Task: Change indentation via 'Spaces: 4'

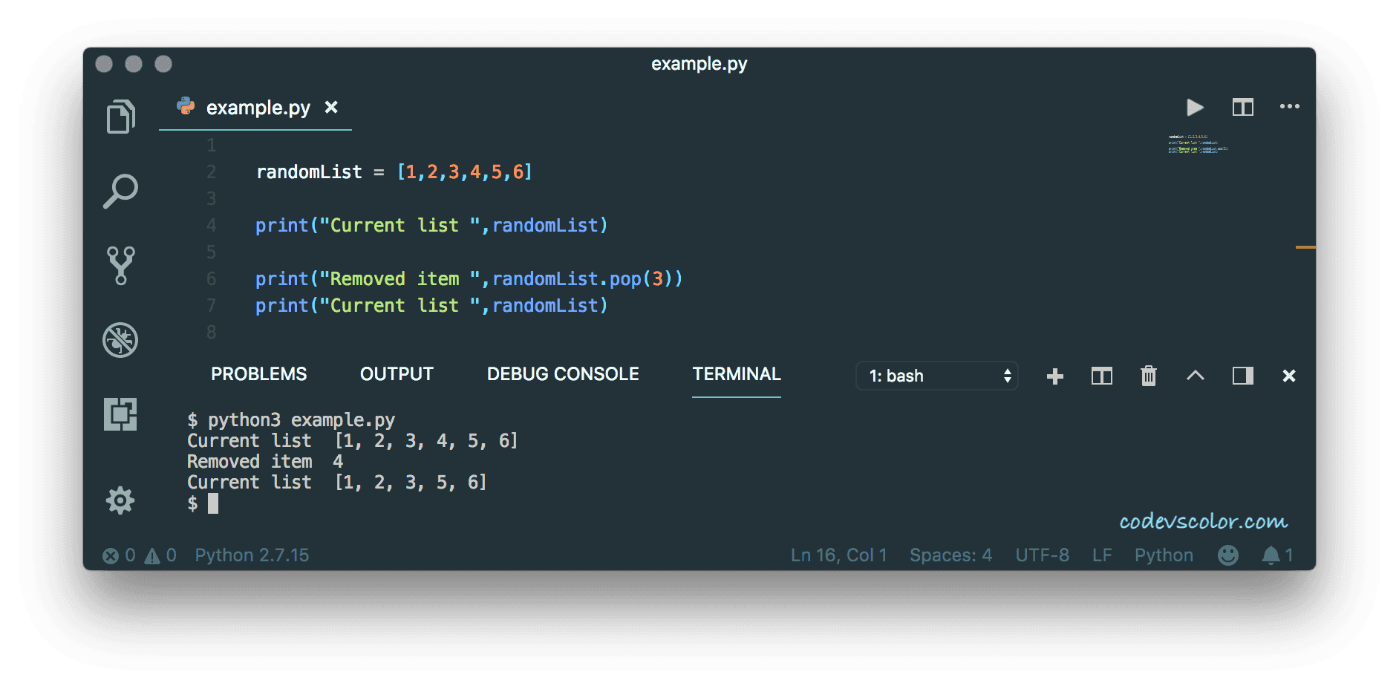Action: pos(951,555)
